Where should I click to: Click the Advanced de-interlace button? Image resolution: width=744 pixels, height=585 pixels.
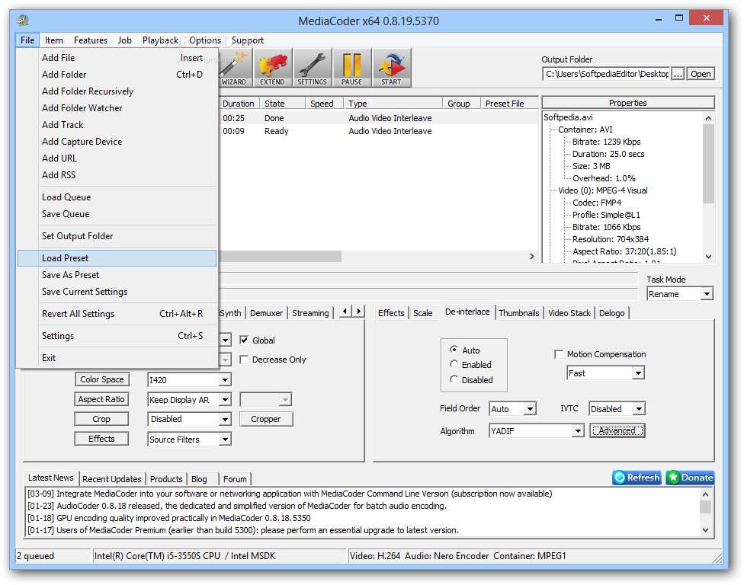coord(617,430)
